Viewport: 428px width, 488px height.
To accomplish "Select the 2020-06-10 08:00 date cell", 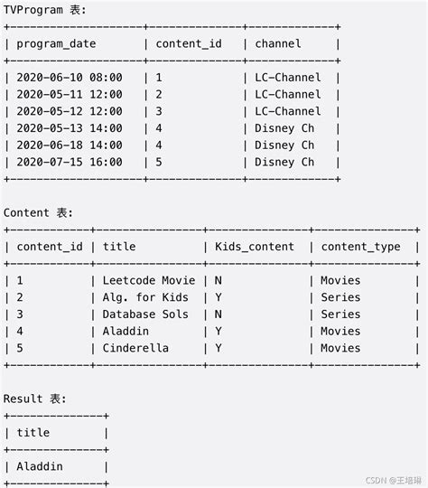I will tap(70, 78).
